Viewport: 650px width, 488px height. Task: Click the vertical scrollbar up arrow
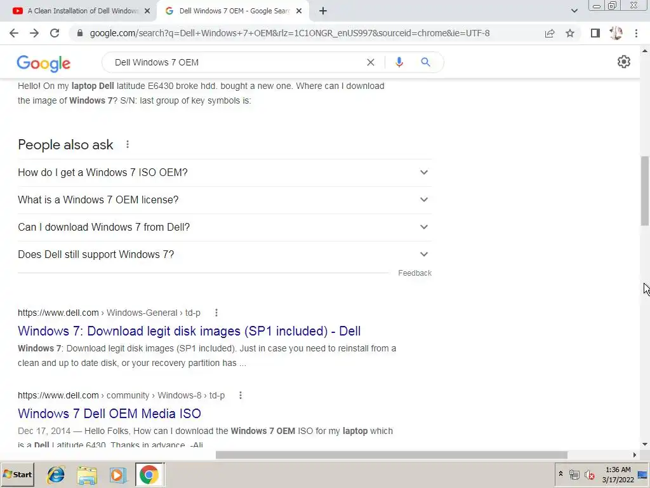(645, 51)
